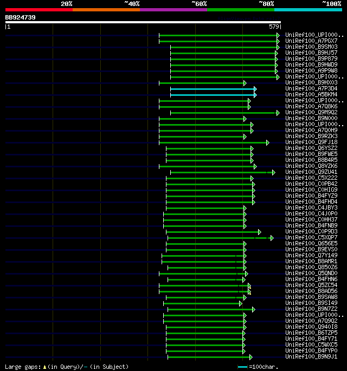Click the purple ~60% segment of the color scale
The height and width of the screenshot is (371, 347).
(173, 10)
